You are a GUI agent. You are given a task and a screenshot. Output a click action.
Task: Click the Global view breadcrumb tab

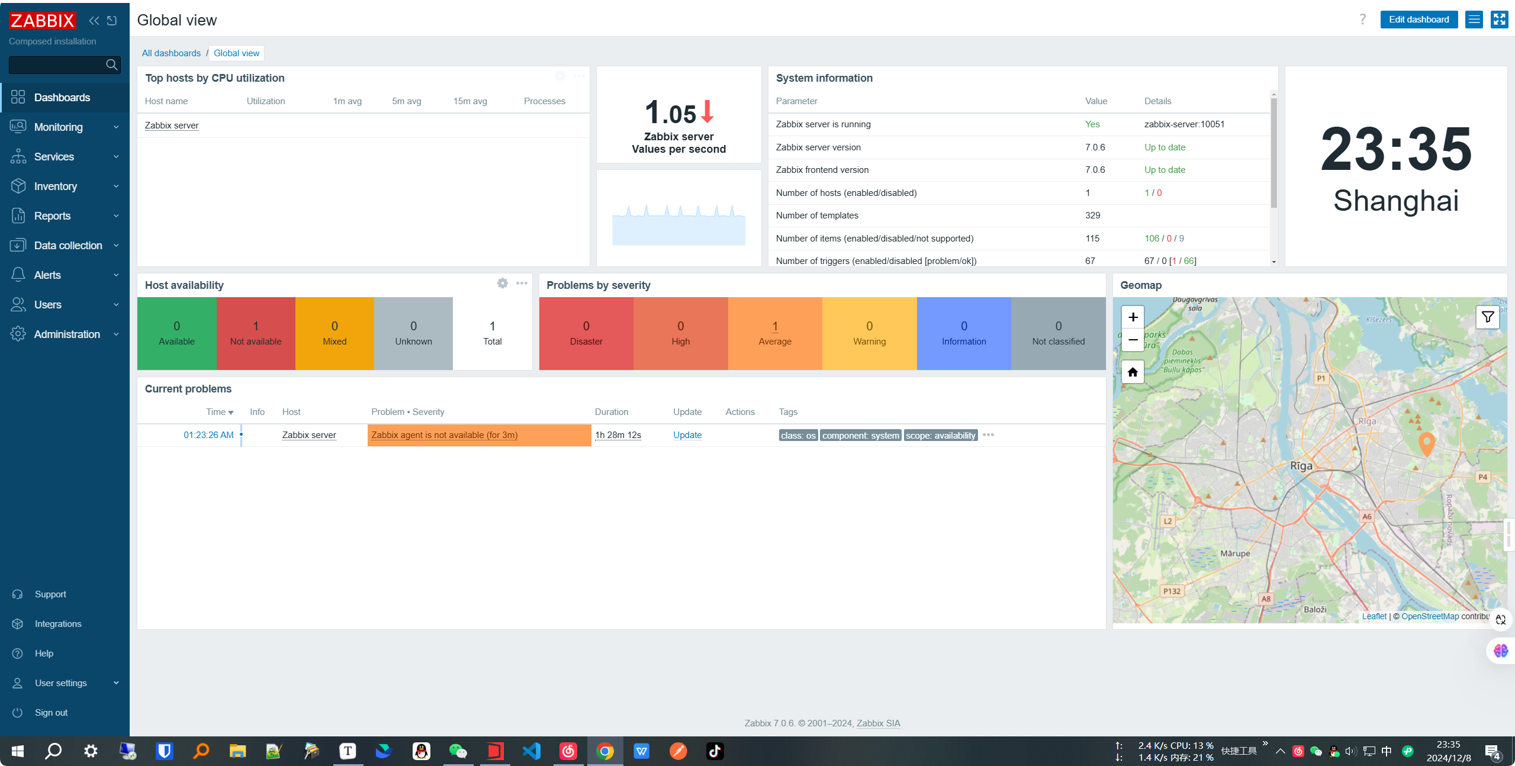(236, 53)
